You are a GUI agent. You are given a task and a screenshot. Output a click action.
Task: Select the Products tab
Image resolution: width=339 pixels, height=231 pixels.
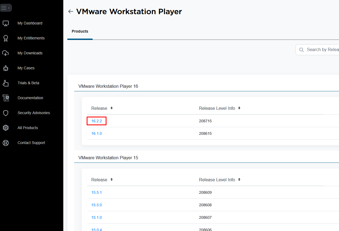pos(80,32)
